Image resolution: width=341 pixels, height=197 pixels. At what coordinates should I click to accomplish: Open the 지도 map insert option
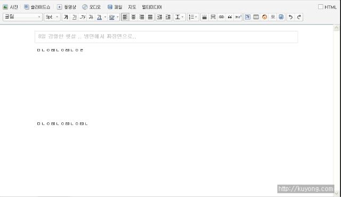pos(132,7)
